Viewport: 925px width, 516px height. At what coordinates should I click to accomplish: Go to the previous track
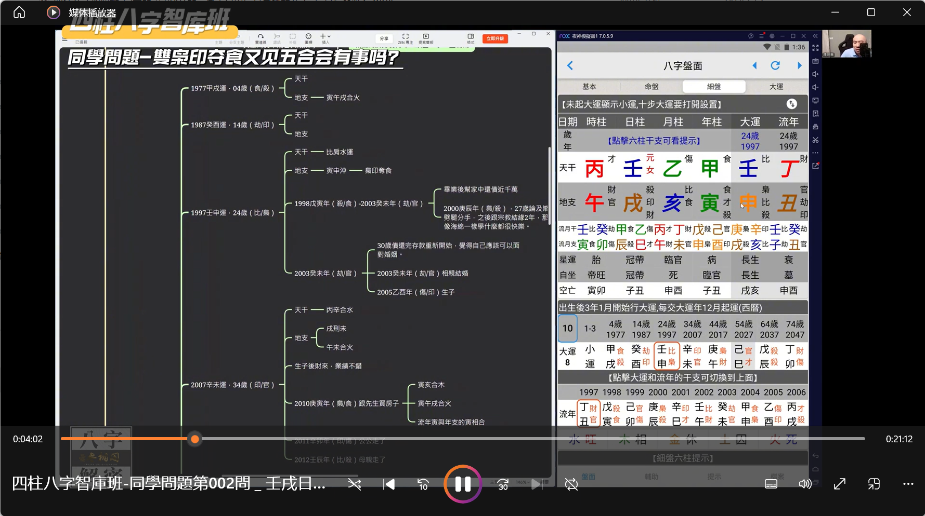point(389,484)
